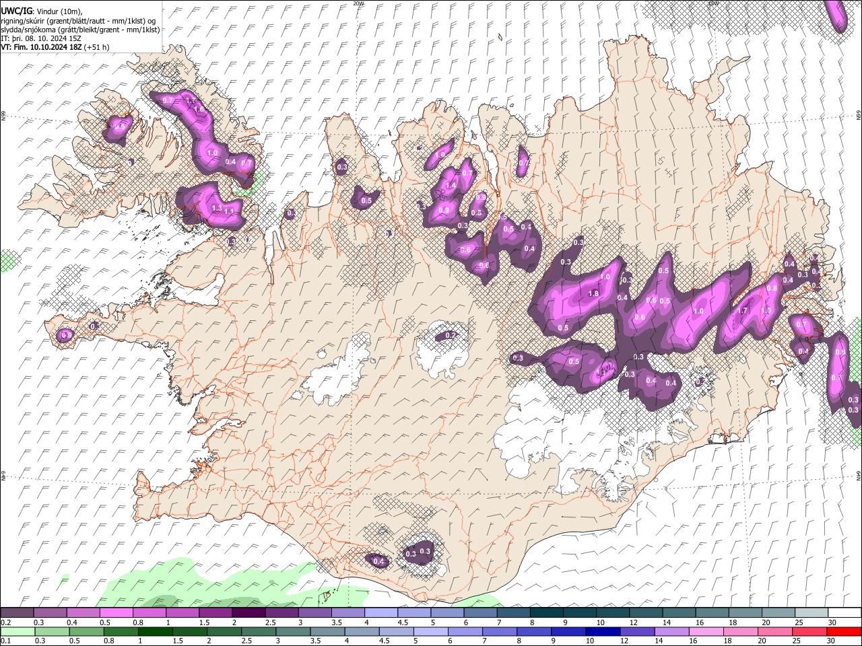Screen dimensions: 862x646
Task: Click the 1.1 snowfall value beside 1.3
Action: click(x=229, y=211)
